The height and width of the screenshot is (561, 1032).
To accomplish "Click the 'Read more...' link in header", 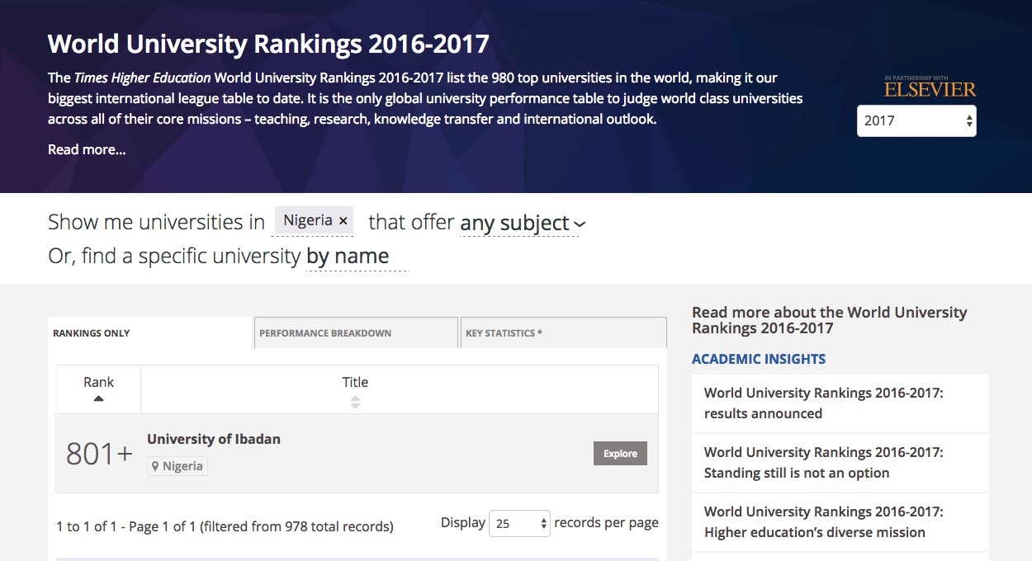I will click(87, 149).
